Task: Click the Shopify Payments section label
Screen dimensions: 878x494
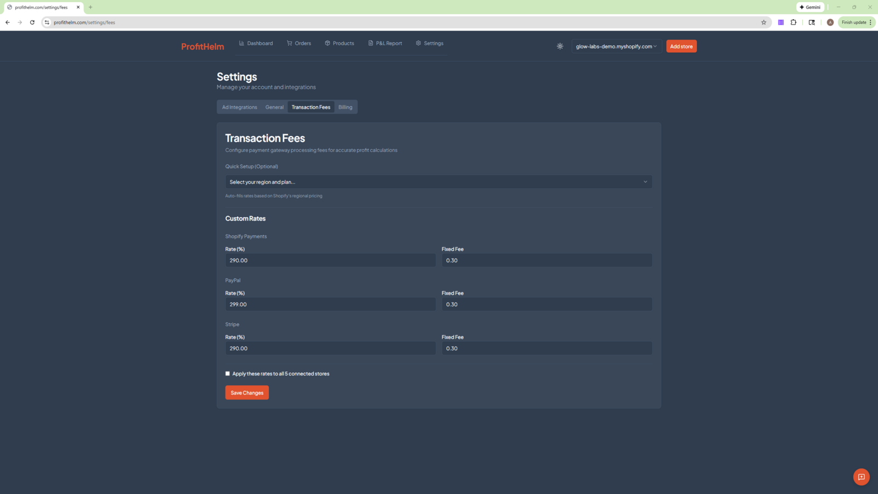Action: [246, 237]
